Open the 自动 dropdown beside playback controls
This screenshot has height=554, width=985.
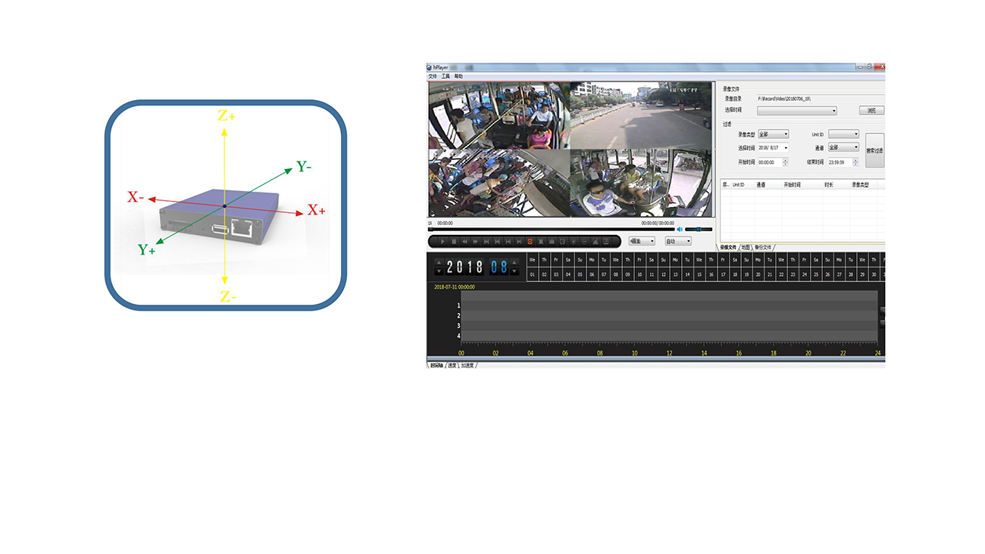(677, 242)
